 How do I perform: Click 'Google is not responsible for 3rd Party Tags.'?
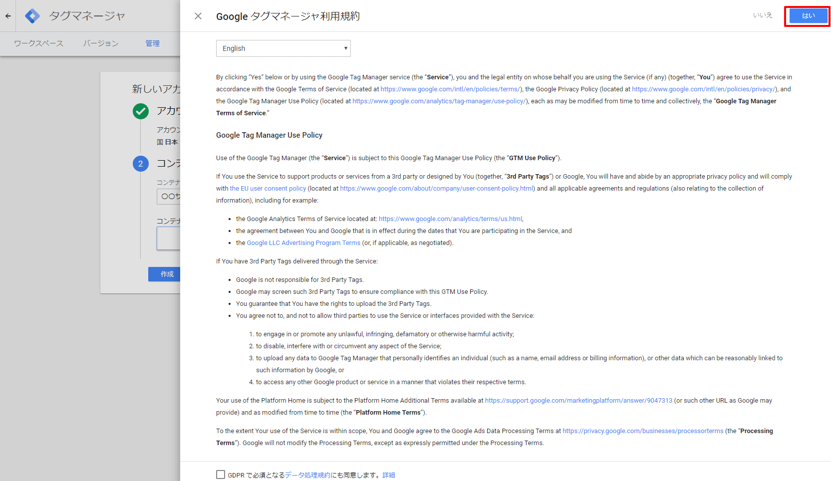(x=299, y=280)
